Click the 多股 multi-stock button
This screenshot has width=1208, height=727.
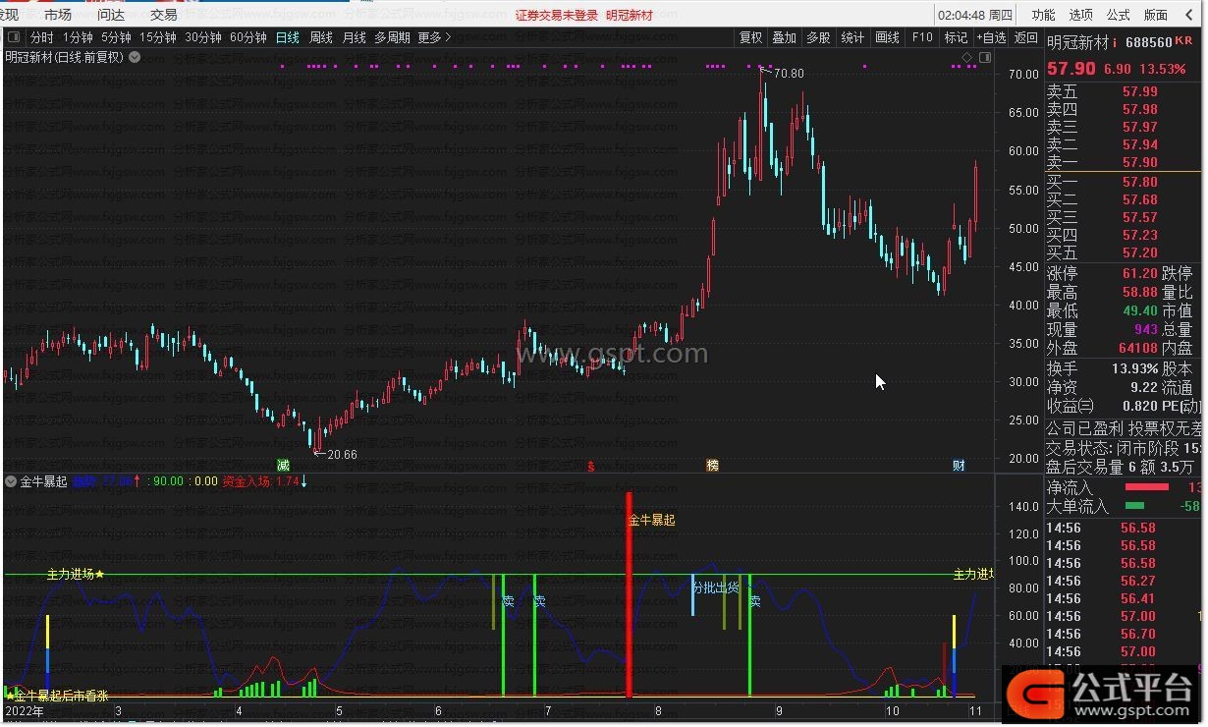[x=818, y=37]
